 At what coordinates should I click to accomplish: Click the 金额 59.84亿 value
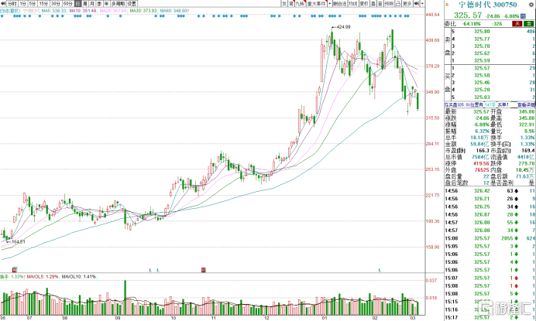pos(480,144)
